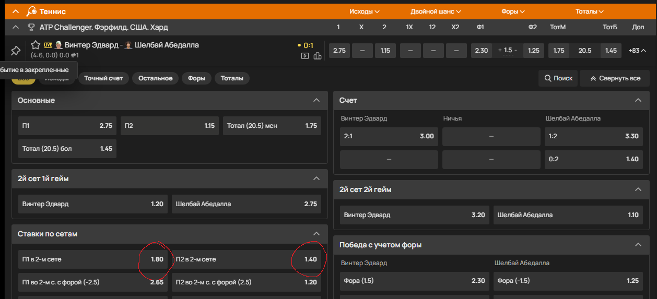Viewport: 657px width, 299px height.
Task: Collapse the +83 additional markets
Action: tap(637, 51)
